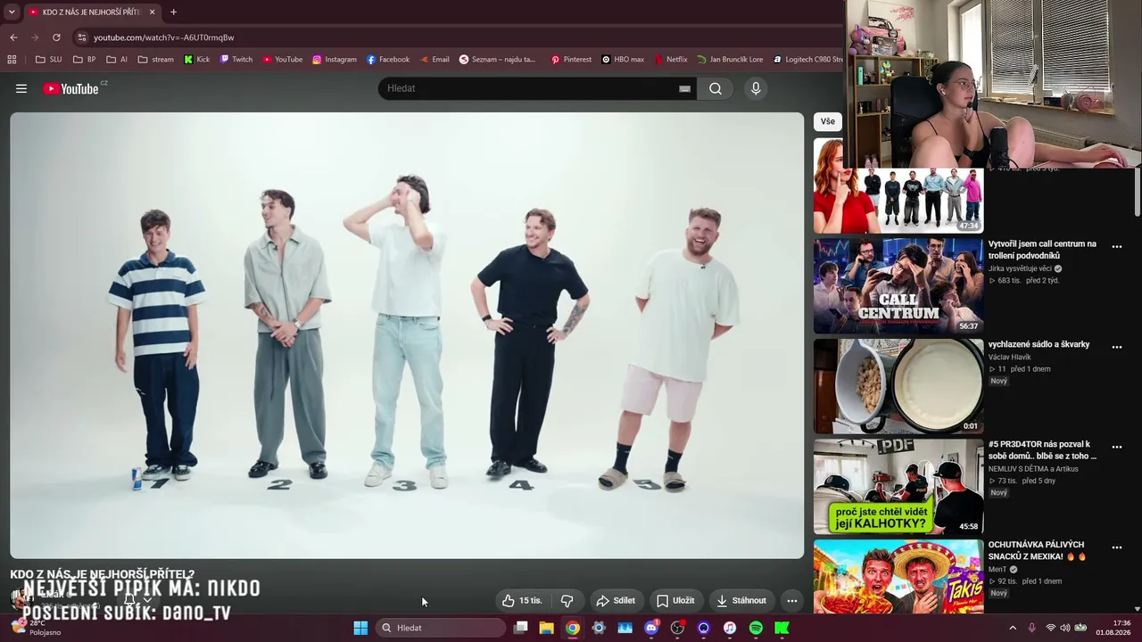
Task: Open the YouTube guide hamburger menu
Action: tap(21, 88)
